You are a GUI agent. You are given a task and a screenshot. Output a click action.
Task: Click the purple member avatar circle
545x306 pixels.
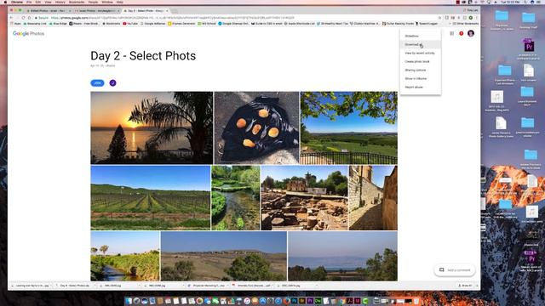112,83
